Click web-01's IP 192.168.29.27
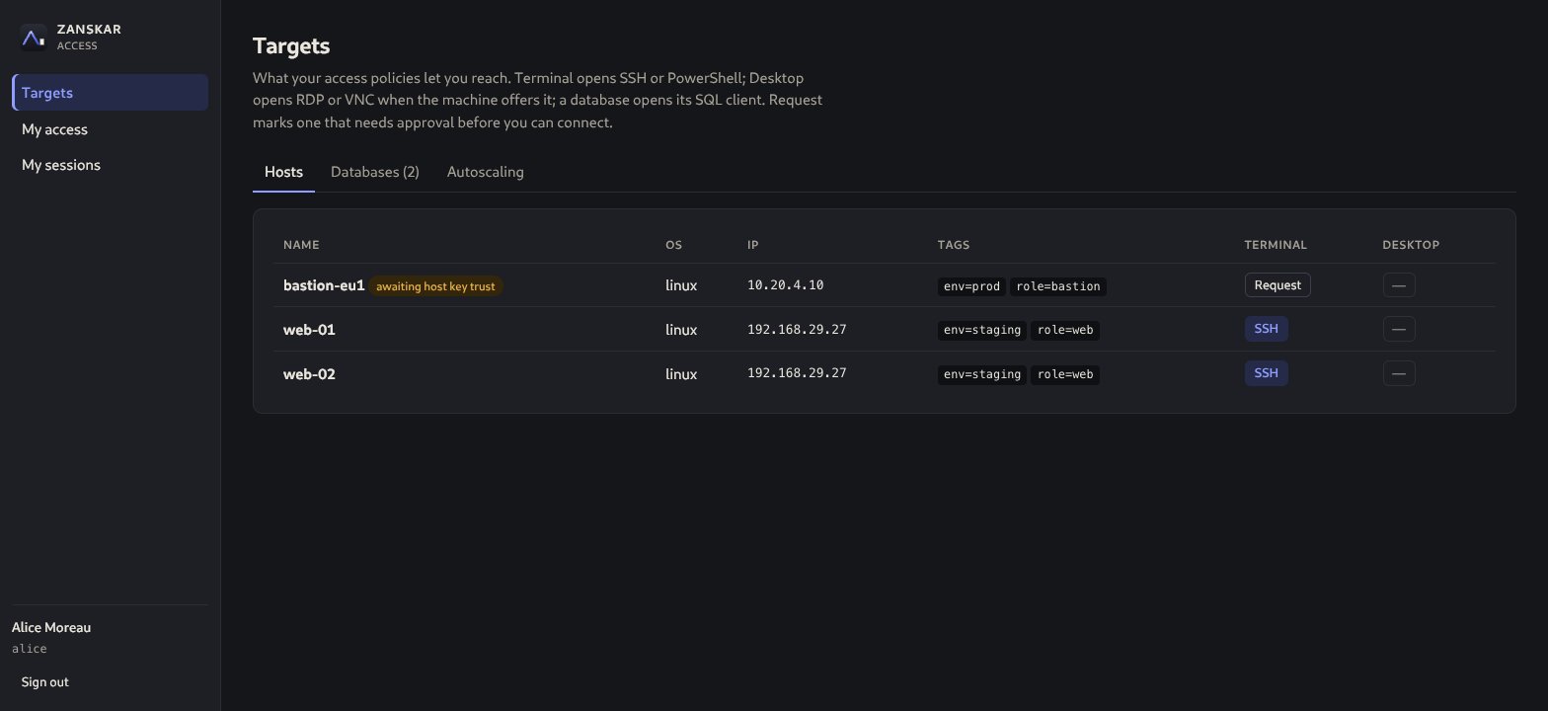Image resolution: width=1548 pixels, height=711 pixels. coord(797,329)
